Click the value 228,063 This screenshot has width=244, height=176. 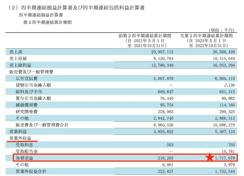pos(165,112)
